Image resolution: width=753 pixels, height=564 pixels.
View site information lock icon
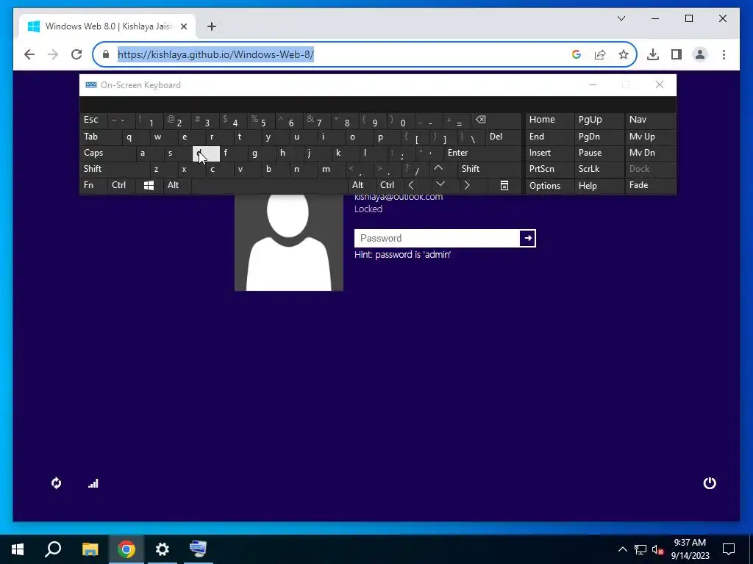(x=106, y=54)
